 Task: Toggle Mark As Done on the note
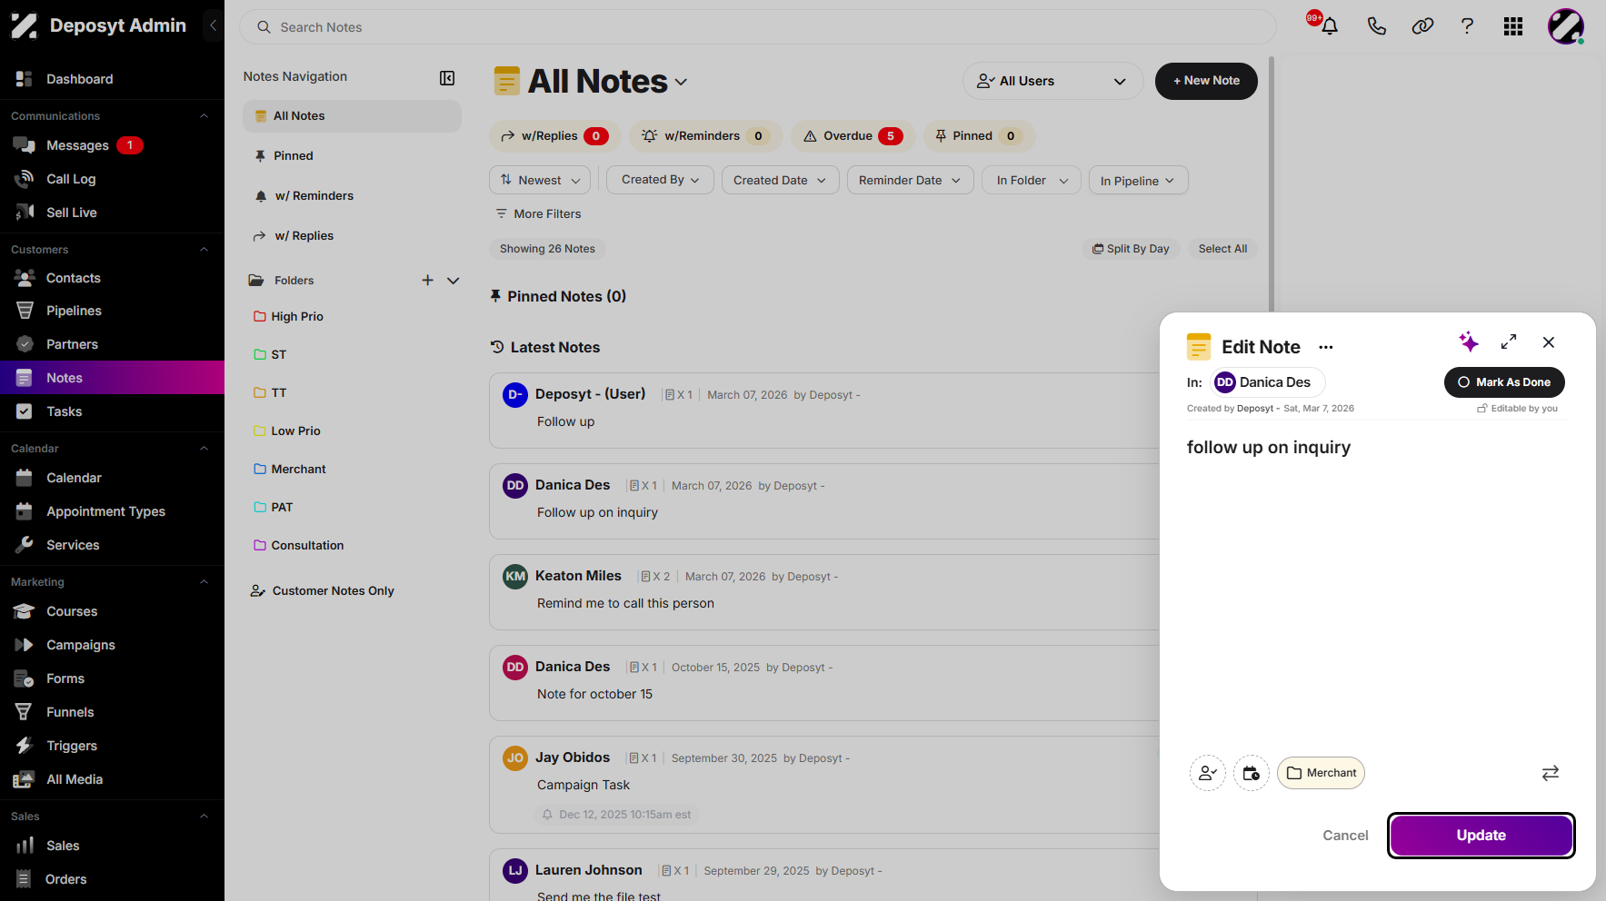[x=1504, y=382]
